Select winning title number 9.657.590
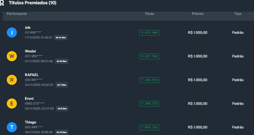Viewport: 254px width, 135px height. pyautogui.click(x=149, y=56)
